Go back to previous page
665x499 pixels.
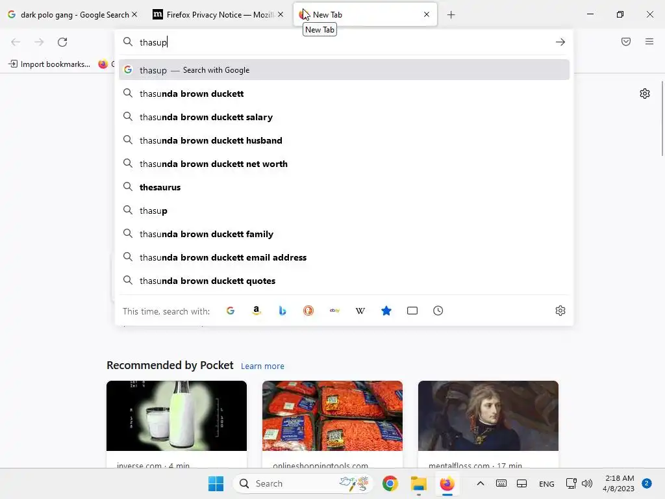[x=16, y=42]
